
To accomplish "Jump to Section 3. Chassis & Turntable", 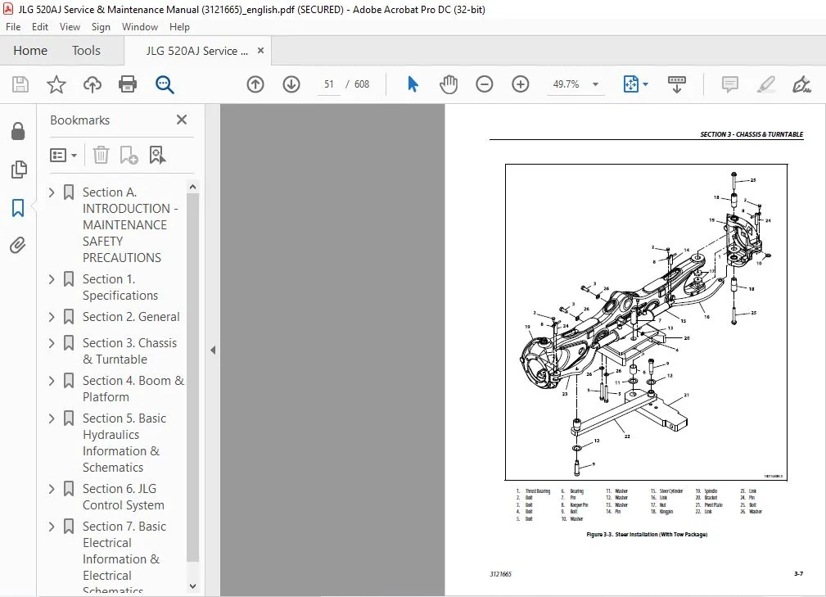I will click(x=129, y=351).
